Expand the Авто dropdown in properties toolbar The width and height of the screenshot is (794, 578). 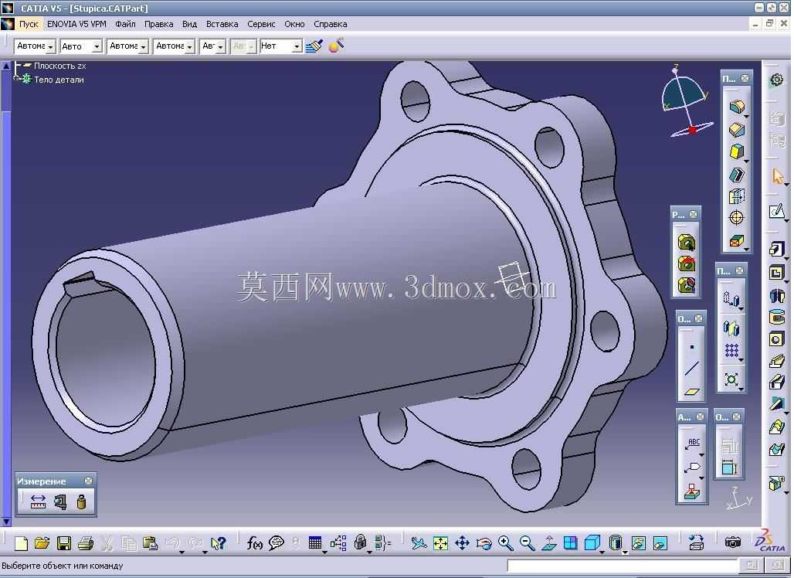point(97,46)
